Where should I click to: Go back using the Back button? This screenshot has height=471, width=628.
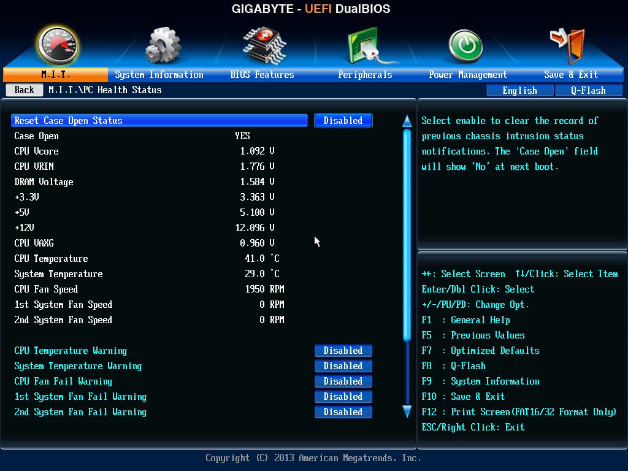pos(25,90)
